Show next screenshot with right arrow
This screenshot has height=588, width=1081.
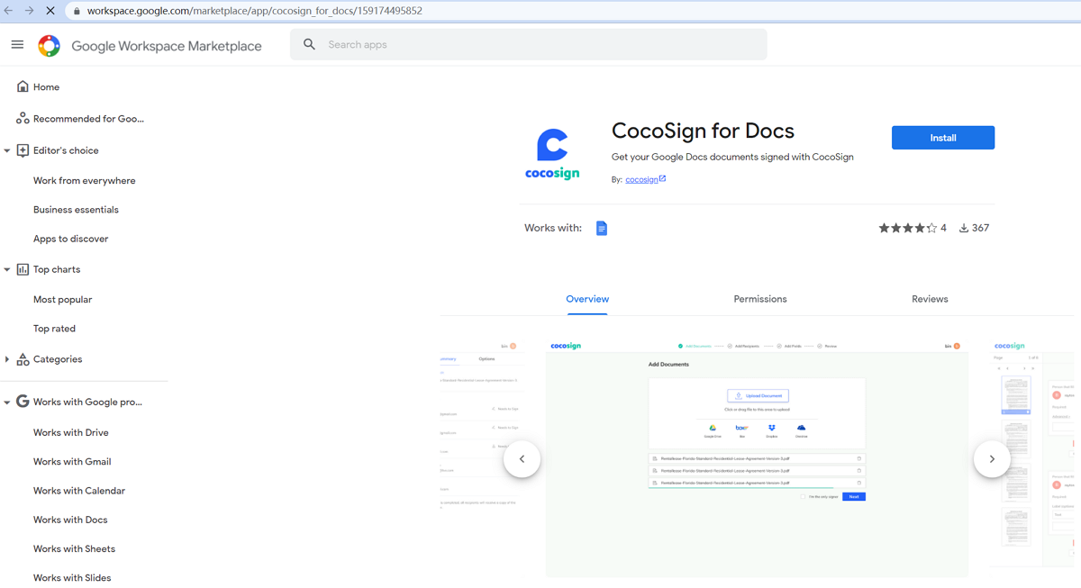pyautogui.click(x=992, y=459)
